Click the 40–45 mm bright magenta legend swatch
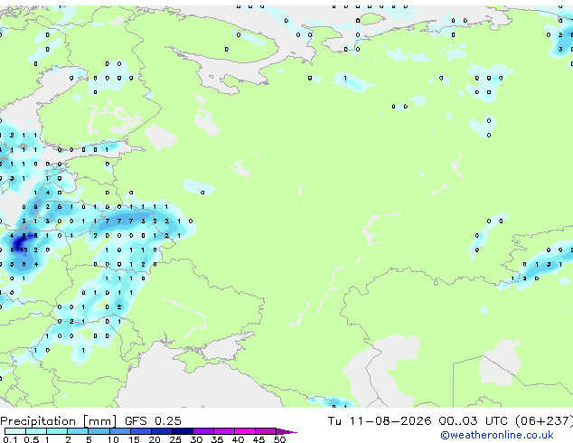This screenshot has height=443, width=573. click(x=245, y=431)
